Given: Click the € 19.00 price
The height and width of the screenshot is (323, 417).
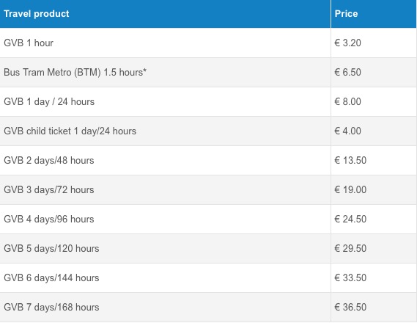Looking at the screenshot, I should coord(350,189).
